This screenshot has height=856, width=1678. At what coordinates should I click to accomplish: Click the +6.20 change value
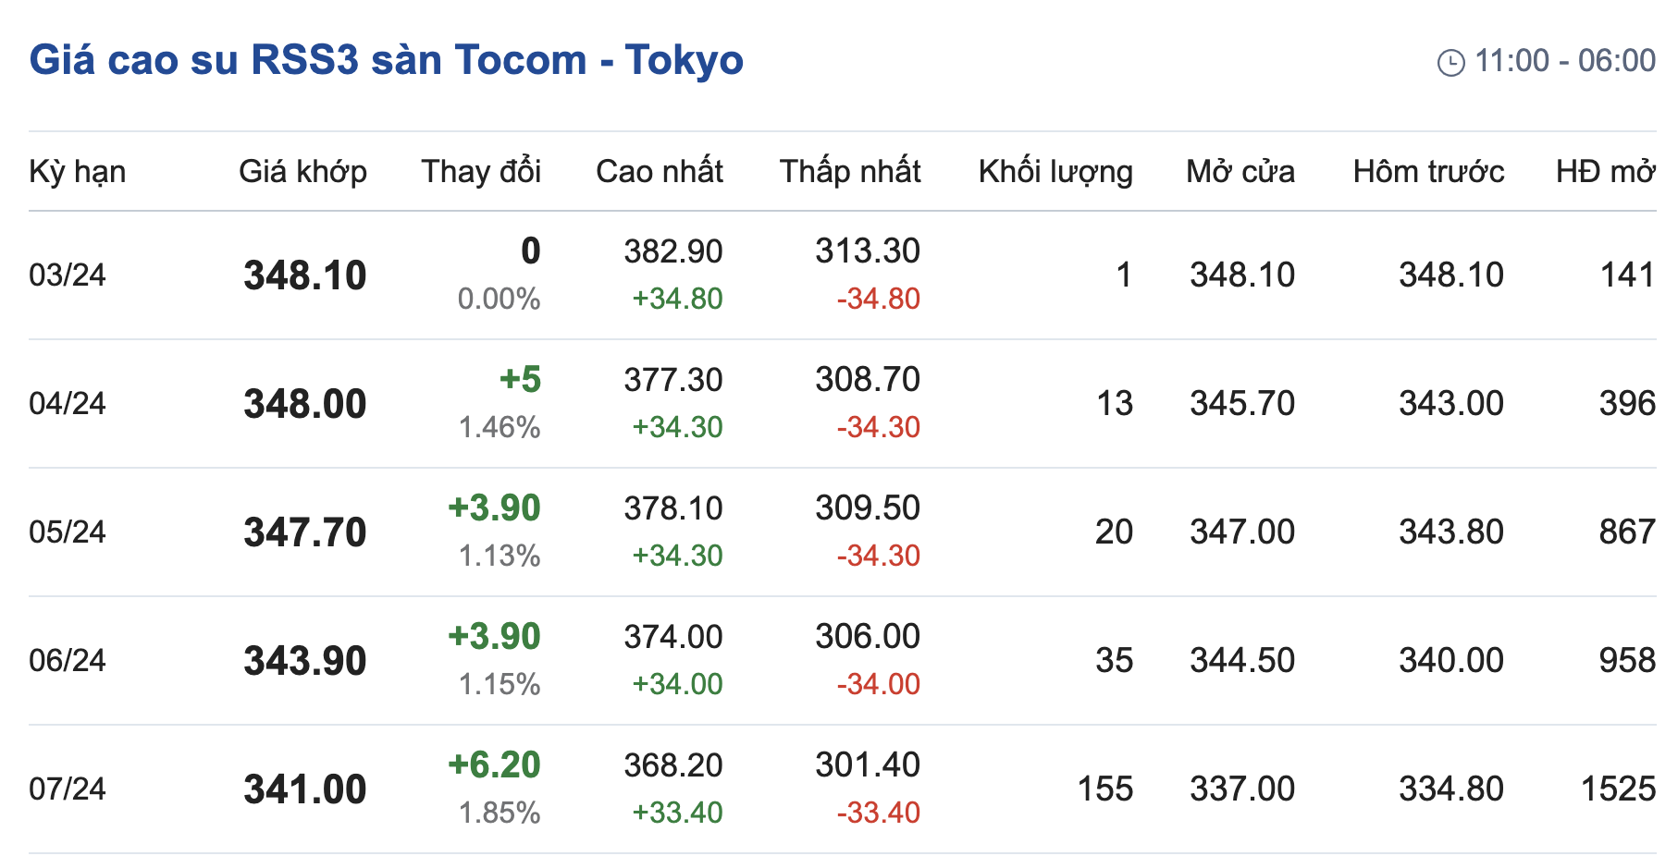click(x=494, y=765)
